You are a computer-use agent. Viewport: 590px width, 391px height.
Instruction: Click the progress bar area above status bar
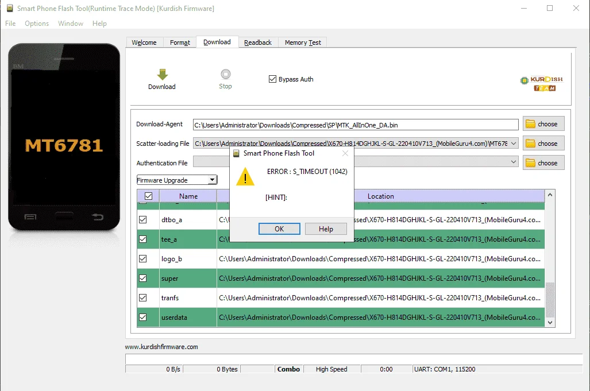(354, 359)
